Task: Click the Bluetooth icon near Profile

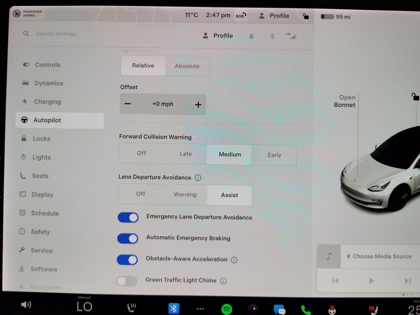Action: pyautogui.click(x=271, y=36)
